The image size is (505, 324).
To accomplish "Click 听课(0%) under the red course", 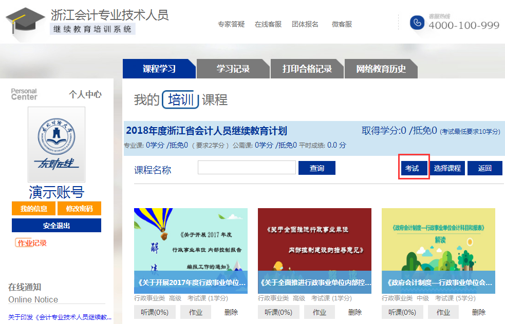I will tap(278, 312).
